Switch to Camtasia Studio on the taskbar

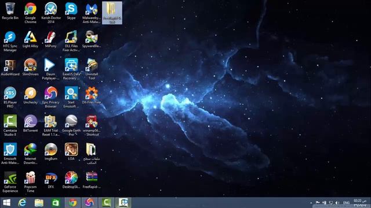click(x=106, y=203)
